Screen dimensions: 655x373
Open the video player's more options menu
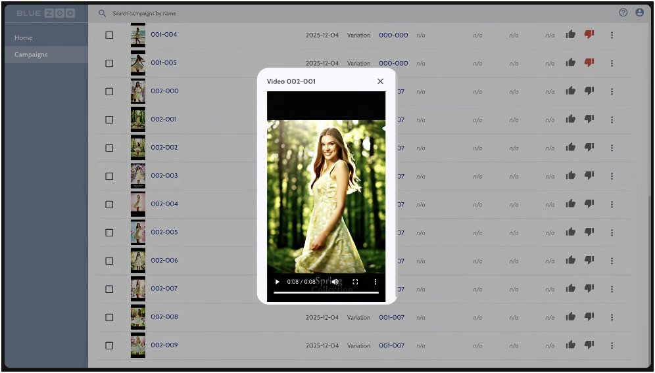(x=375, y=282)
